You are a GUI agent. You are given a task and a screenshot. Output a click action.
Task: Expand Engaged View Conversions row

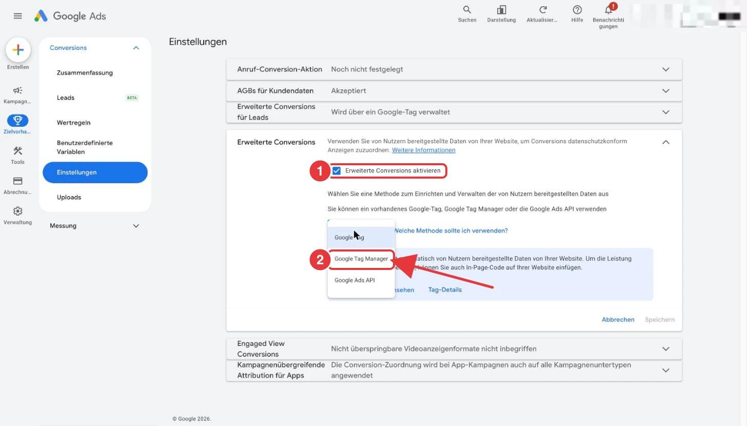pos(454,348)
